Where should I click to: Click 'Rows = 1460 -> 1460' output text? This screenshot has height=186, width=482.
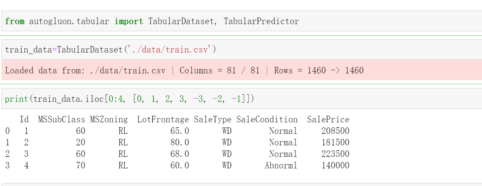click(x=318, y=71)
